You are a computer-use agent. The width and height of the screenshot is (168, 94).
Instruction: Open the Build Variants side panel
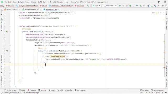pyautogui.click(x=1, y=81)
